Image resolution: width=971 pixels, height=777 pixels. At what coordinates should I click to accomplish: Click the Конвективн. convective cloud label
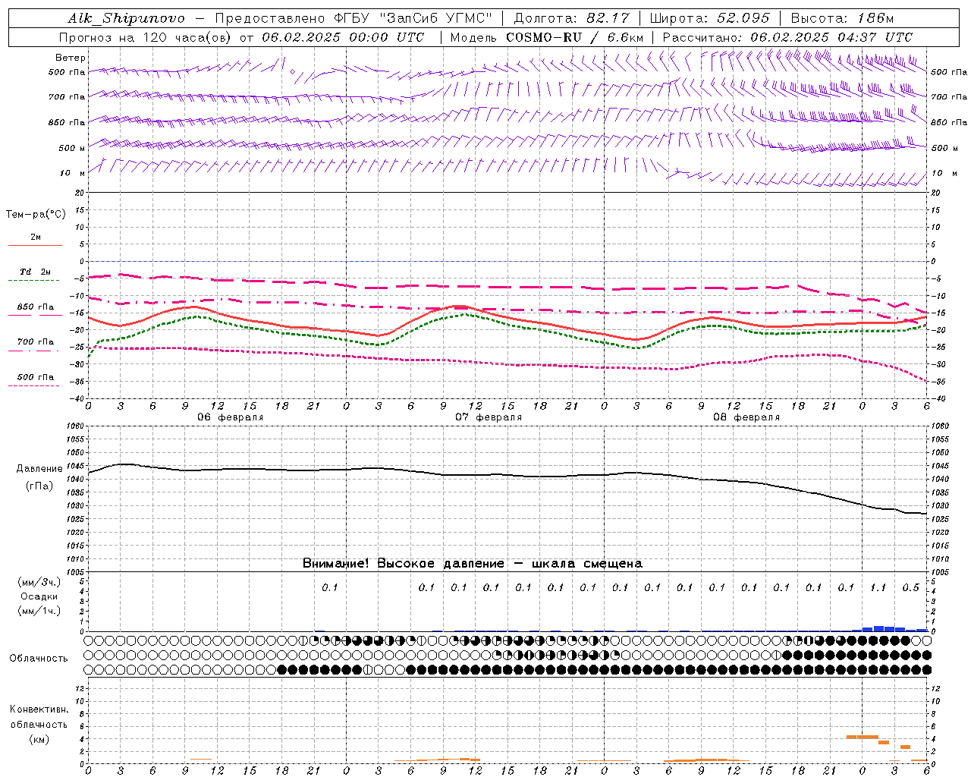click(39, 709)
